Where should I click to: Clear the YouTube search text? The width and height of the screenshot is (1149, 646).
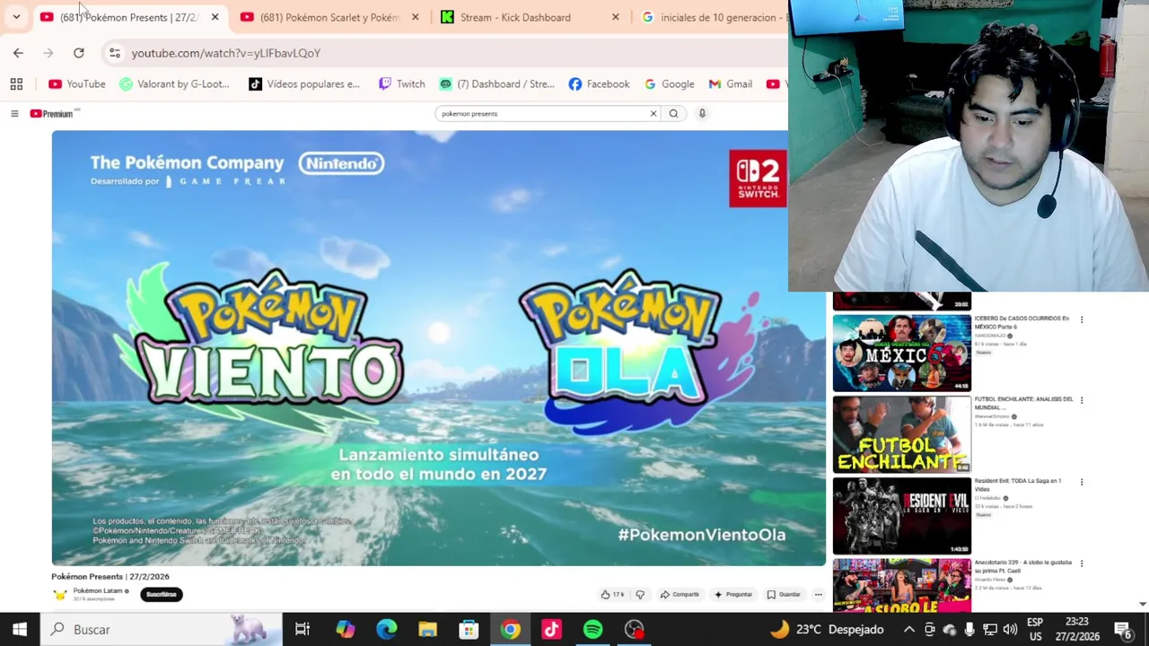pos(653,114)
